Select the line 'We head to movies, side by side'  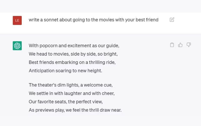click(x=73, y=54)
